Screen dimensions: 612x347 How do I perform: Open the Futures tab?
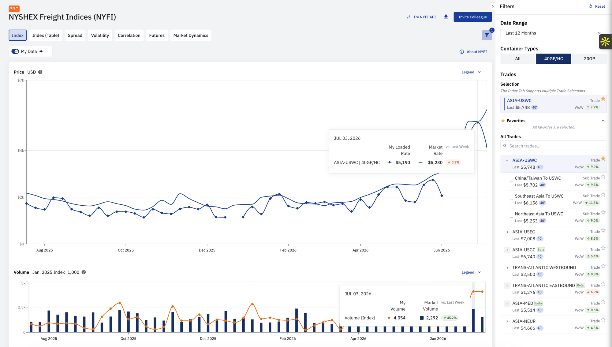tap(157, 35)
